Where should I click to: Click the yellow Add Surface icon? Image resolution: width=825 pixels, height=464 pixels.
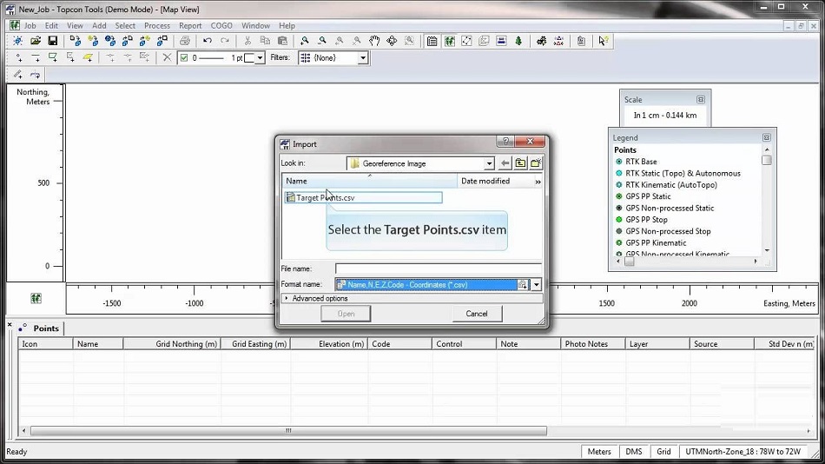click(88, 57)
